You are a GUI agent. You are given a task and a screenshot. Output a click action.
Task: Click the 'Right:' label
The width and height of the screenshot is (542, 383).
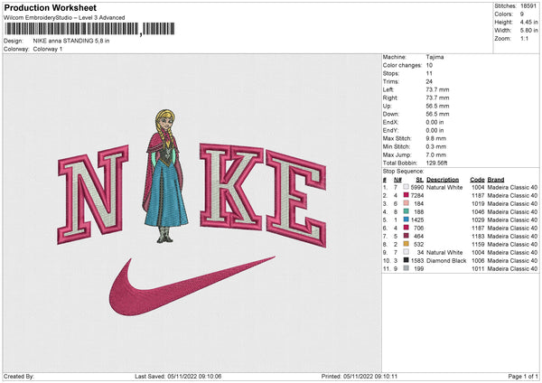pyautogui.click(x=390, y=98)
